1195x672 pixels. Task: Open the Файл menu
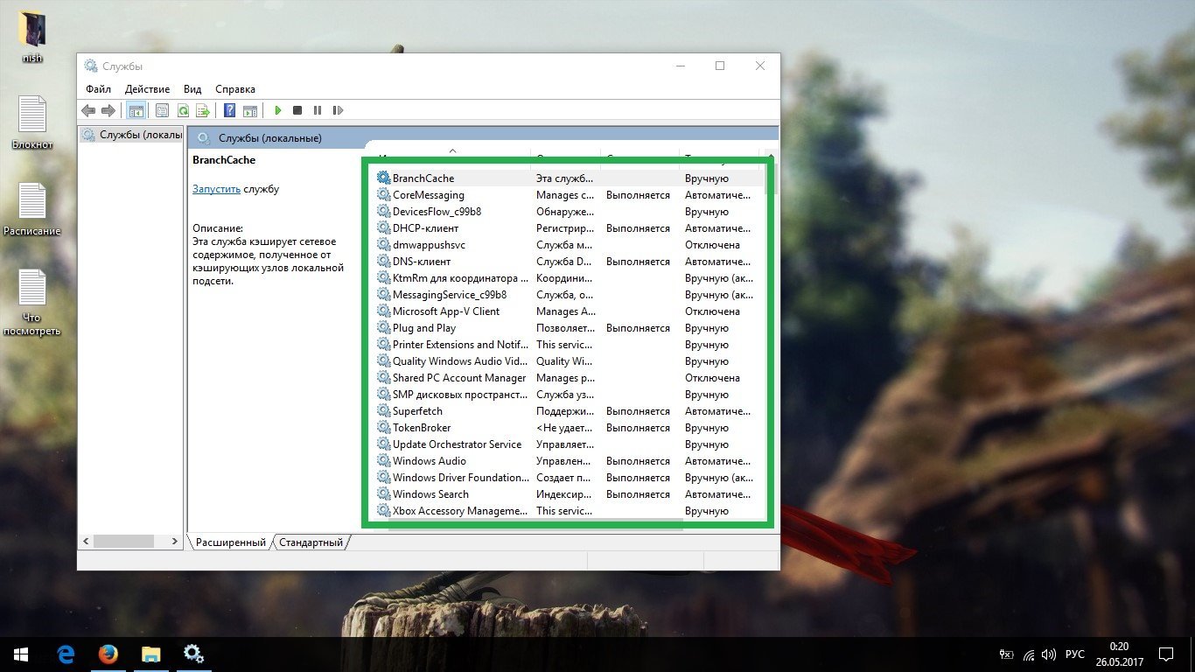click(98, 89)
